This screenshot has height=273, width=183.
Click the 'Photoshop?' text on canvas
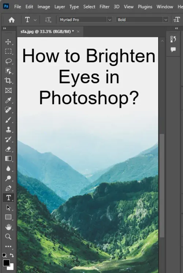click(89, 98)
